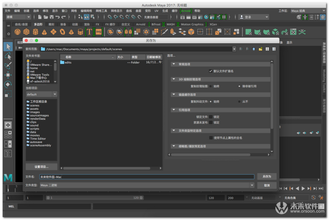329x220 pixels.
Task: Click the options panel horizontal scrollbar
Action: (211, 155)
